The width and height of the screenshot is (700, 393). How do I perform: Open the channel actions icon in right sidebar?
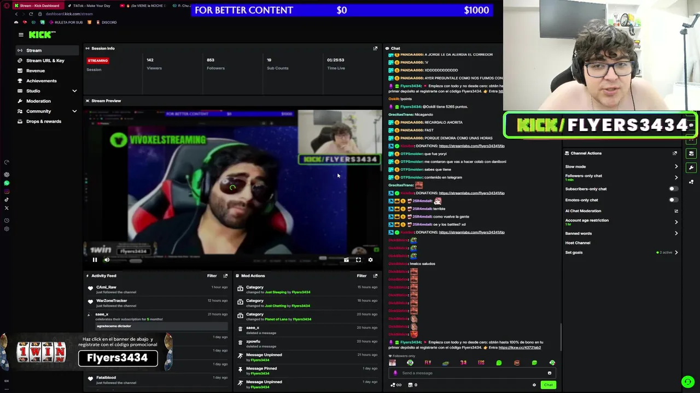point(691,153)
